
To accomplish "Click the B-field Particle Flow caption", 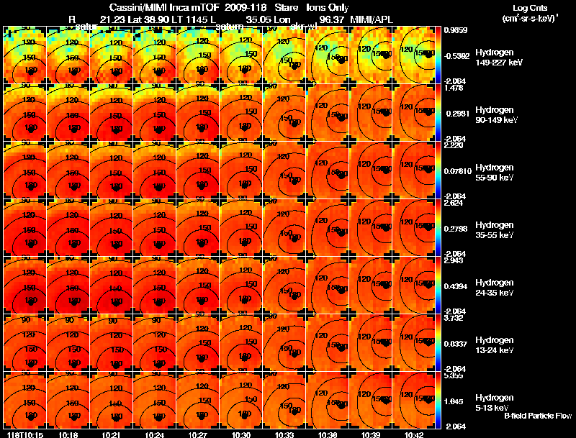I will click(x=538, y=416).
